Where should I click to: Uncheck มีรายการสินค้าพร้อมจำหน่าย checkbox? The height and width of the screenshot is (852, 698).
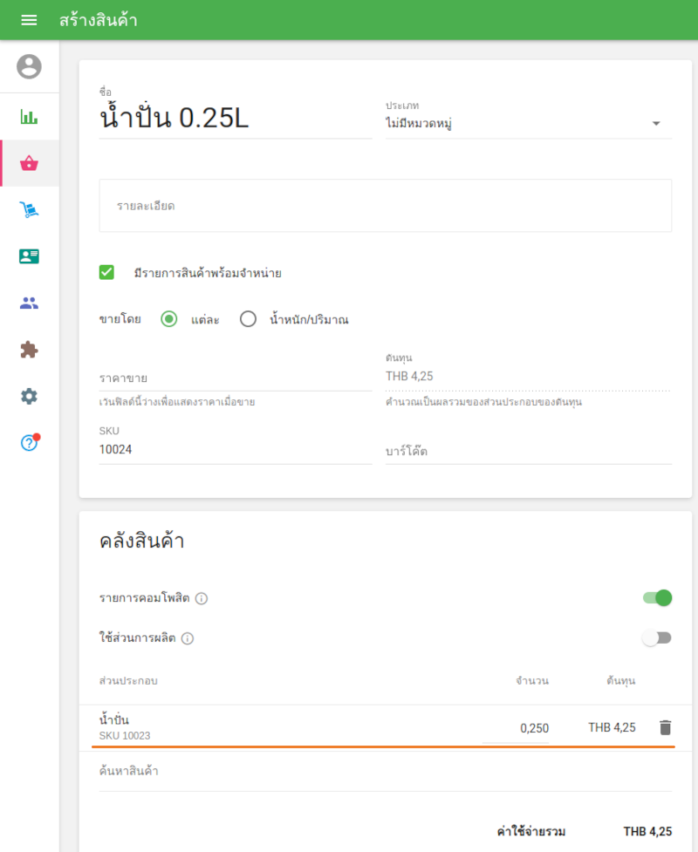click(106, 272)
